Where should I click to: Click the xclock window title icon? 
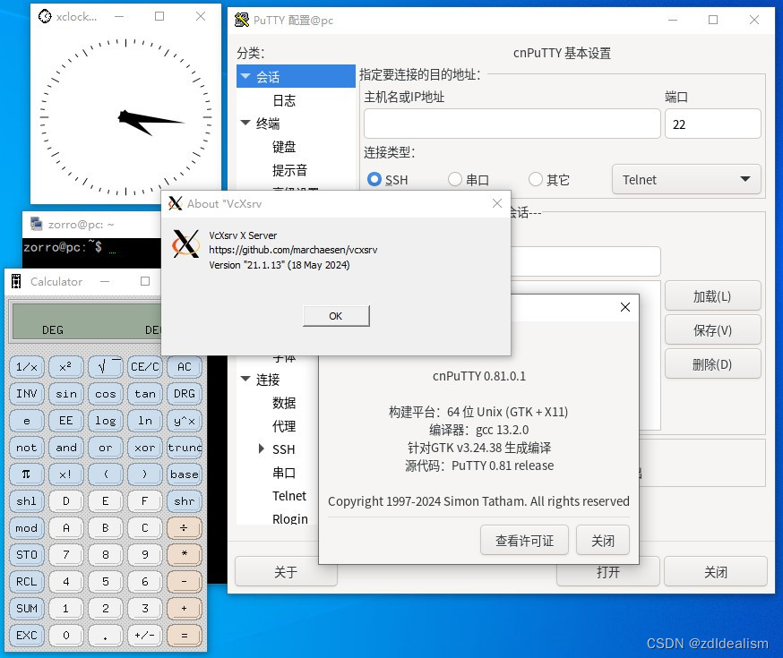pos(45,16)
